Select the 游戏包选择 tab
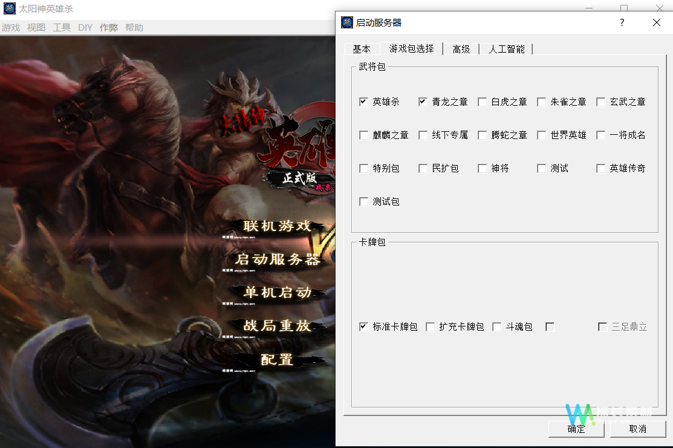673x448 pixels. [x=411, y=48]
